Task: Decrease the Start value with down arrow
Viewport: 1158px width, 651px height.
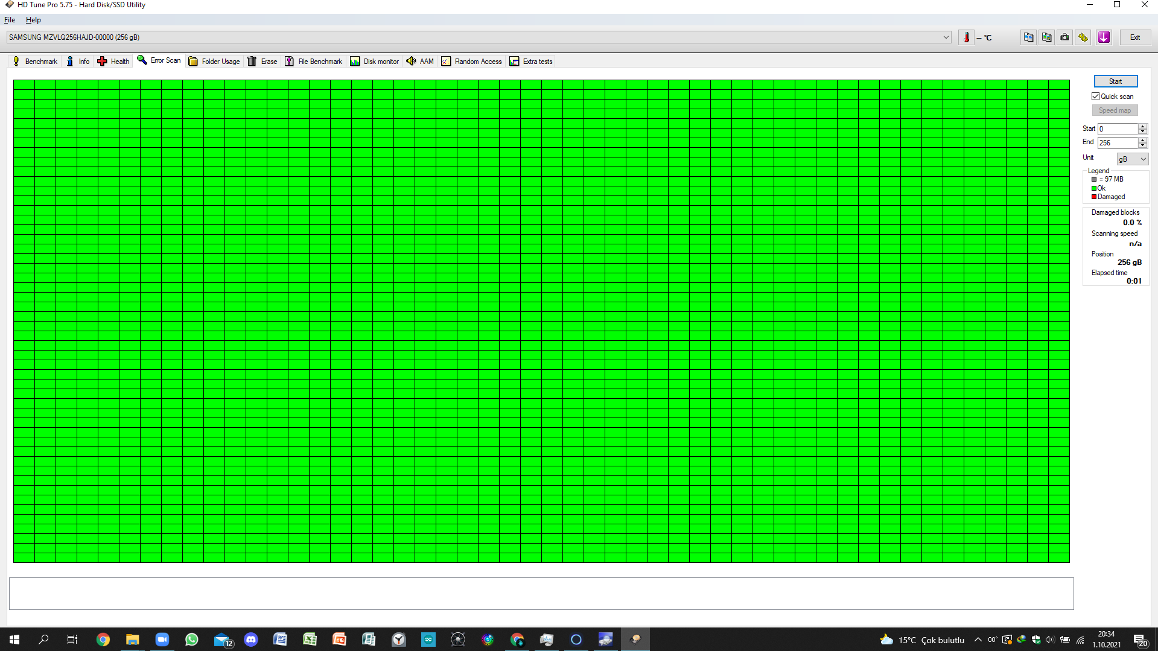Action: point(1142,132)
